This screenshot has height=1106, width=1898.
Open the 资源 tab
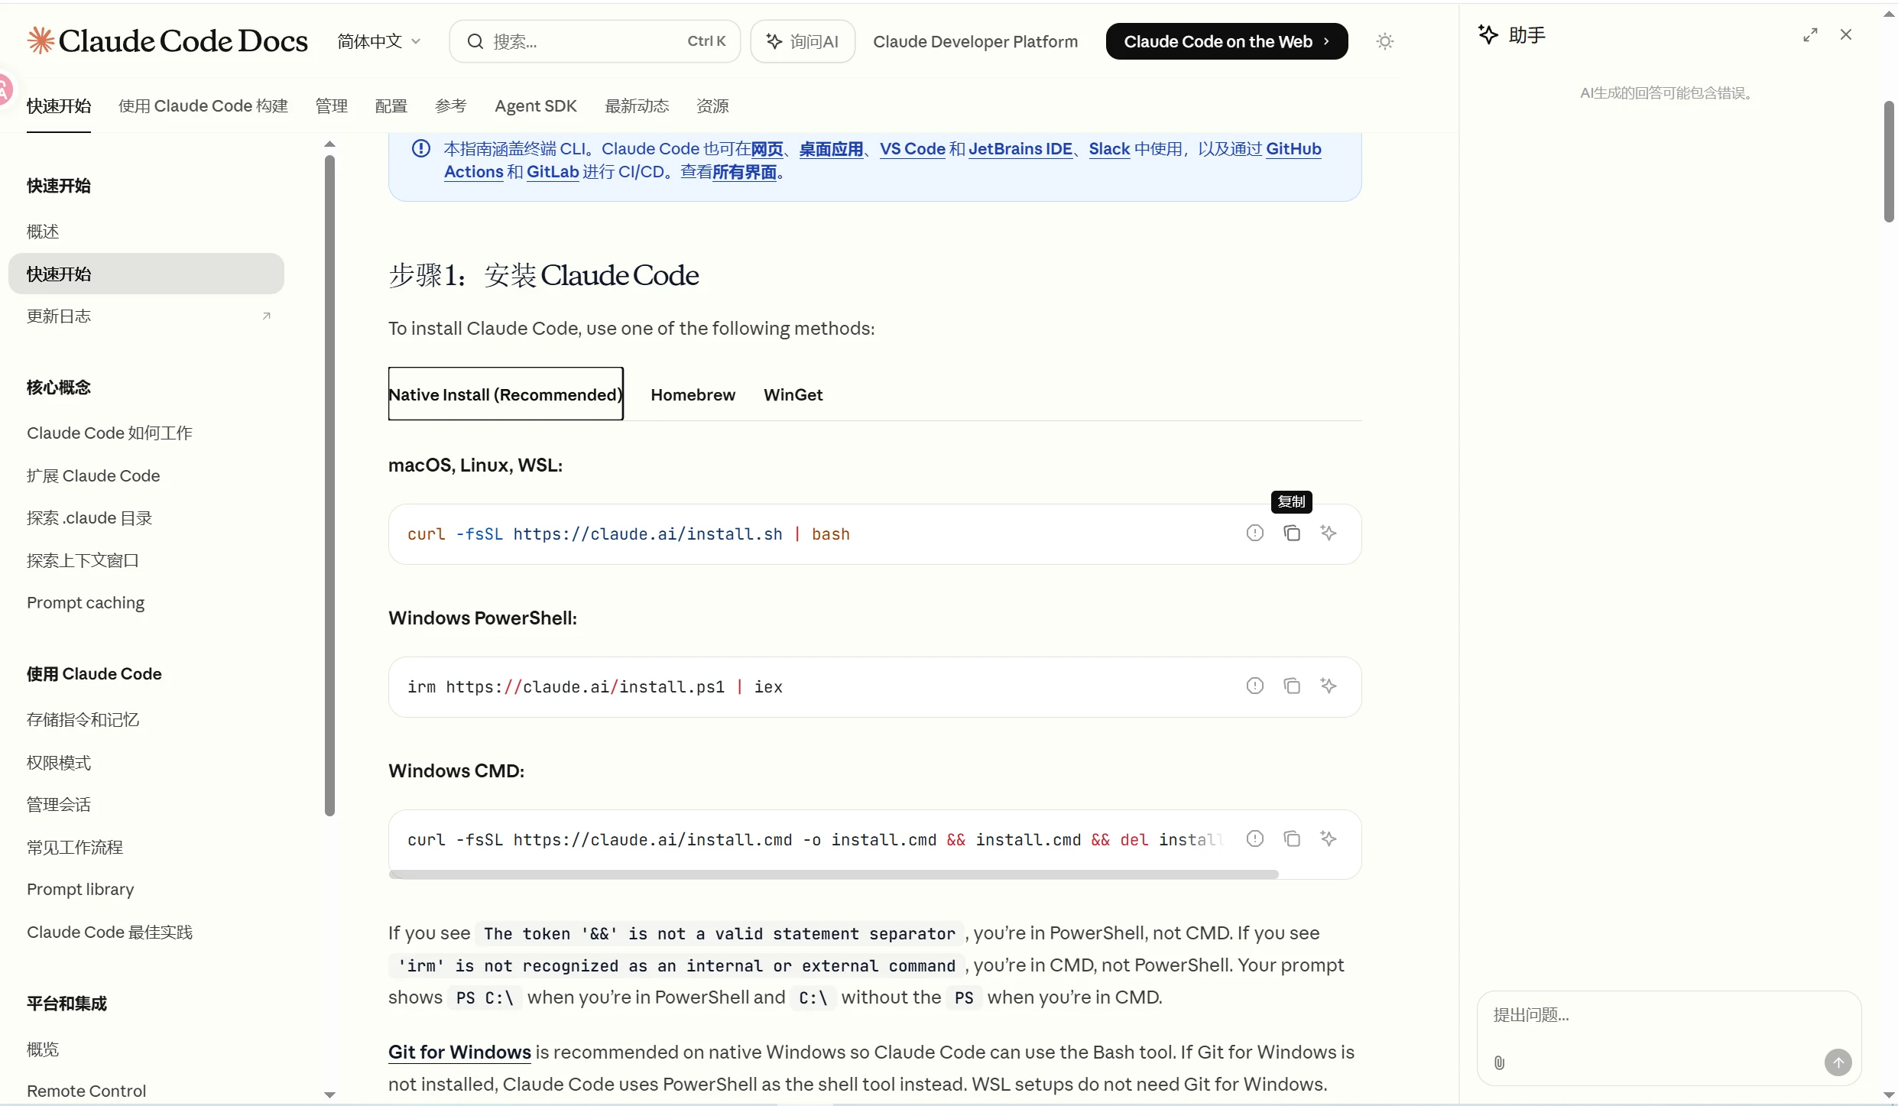712,105
